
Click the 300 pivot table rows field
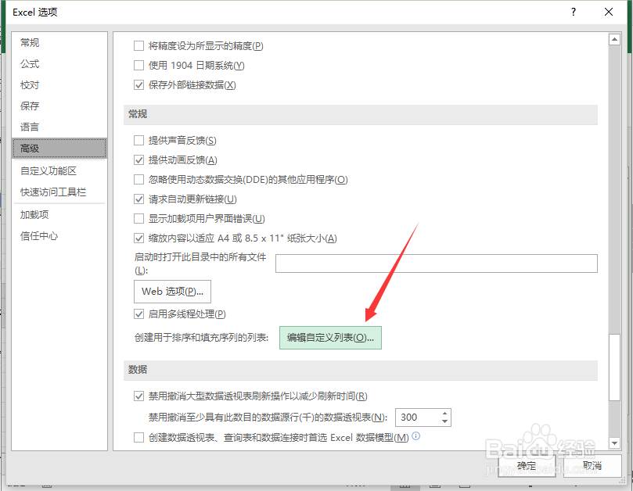click(418, 418)
